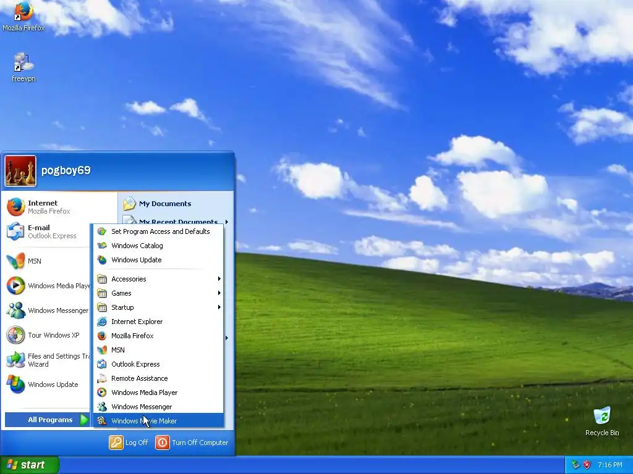The width and height of the screenshot is (633, 474).
Task: Click the Windows Messenger icon in left pane
Action: click(15, 310)
